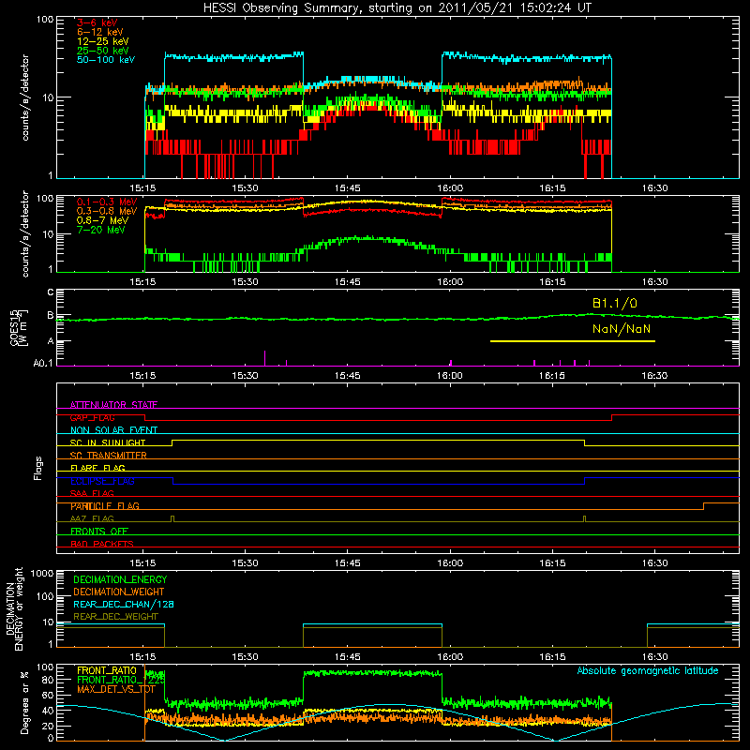Click the REAR_DEC_CHAN/128 legend label
The height and width of the screenshot is (750, 750).
[x=124, y=604]
